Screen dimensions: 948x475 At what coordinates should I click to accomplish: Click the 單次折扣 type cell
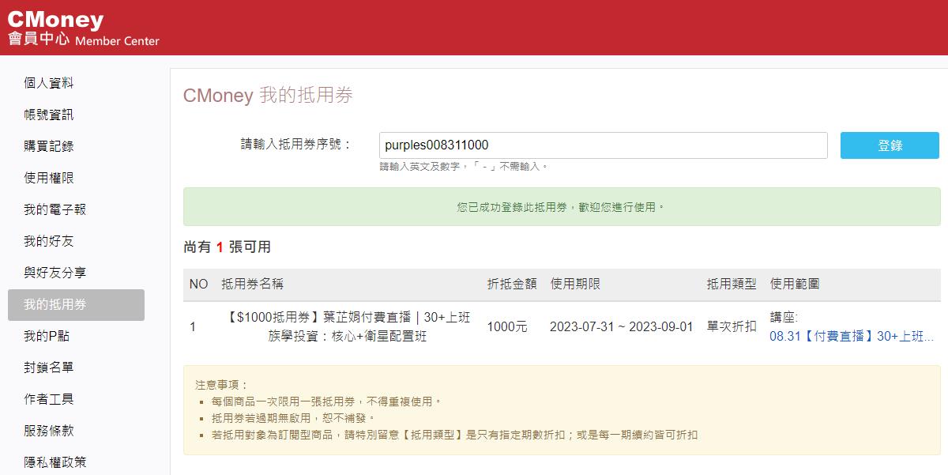click(x=732, y=326)
